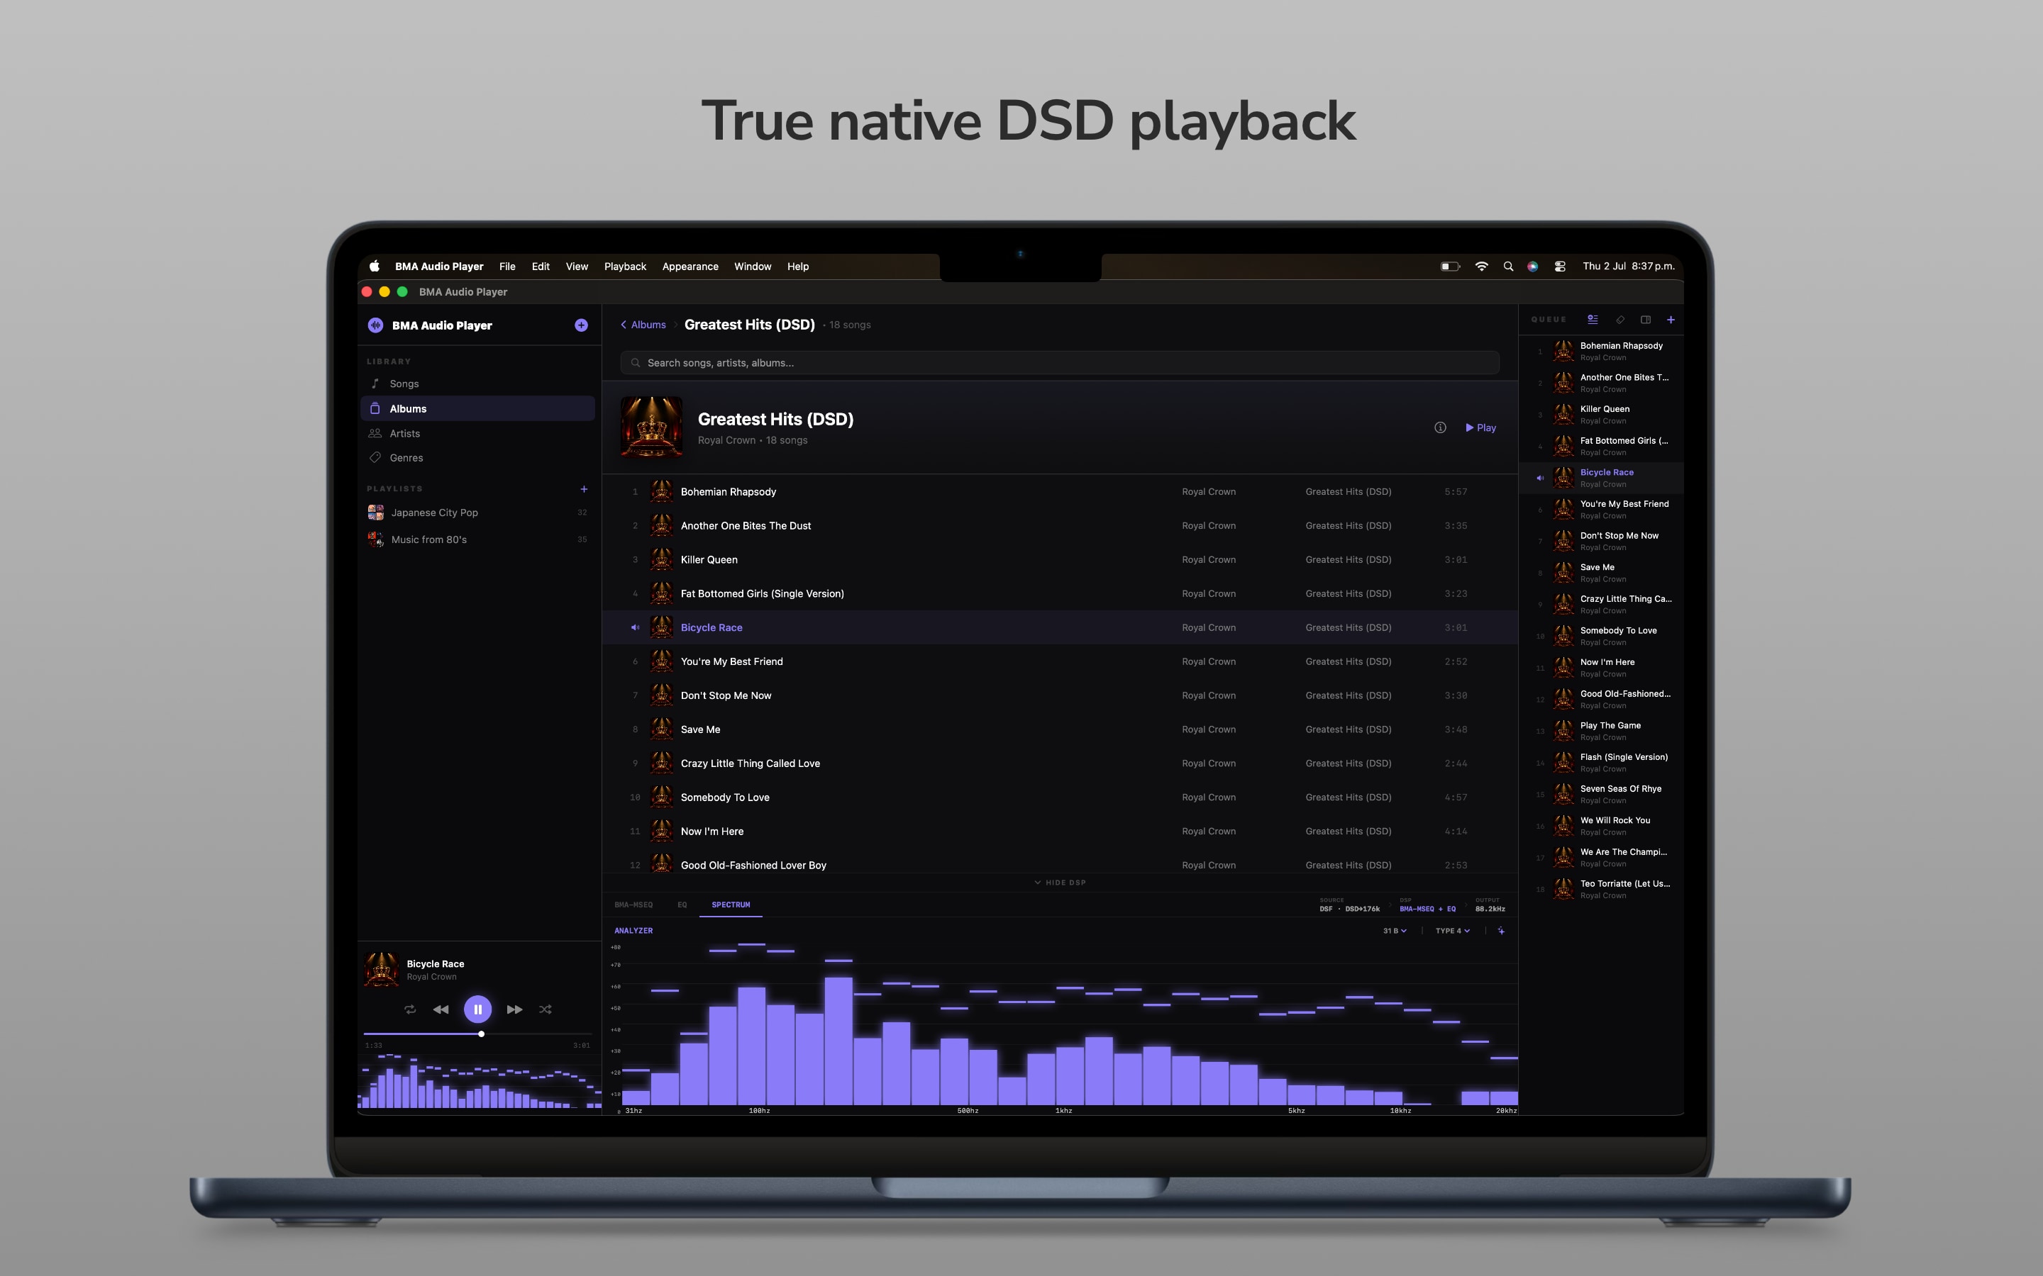Screen dimensions: 2043x1276
Task: Click the spectrum analyzer bar graph
Action: (x=1069, y=1025)
